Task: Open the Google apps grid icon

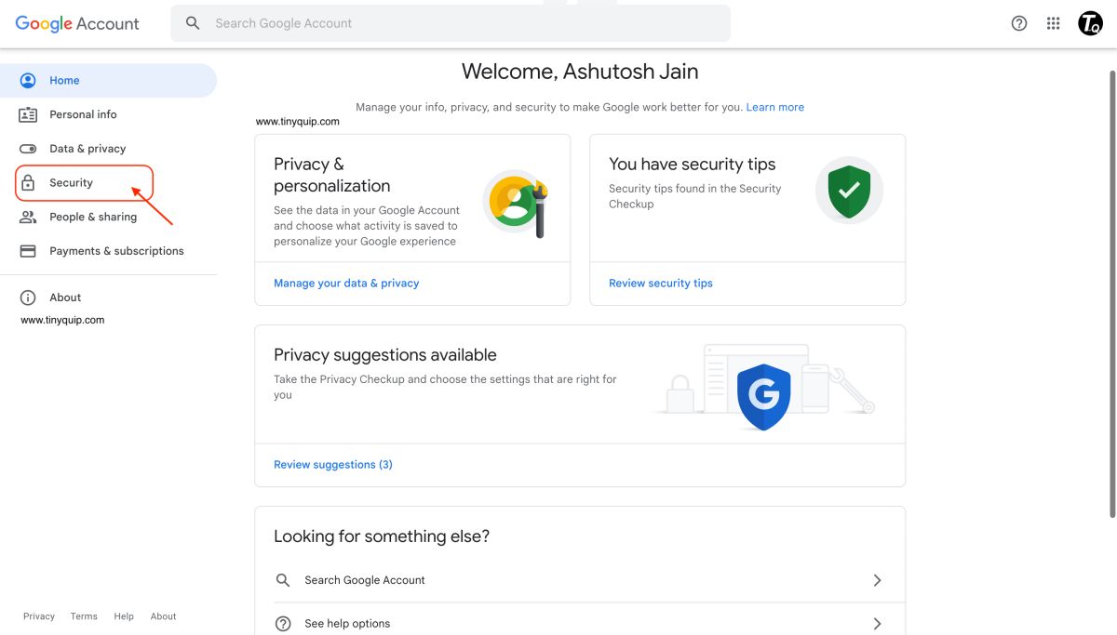Action: (x=1053, y=22)
